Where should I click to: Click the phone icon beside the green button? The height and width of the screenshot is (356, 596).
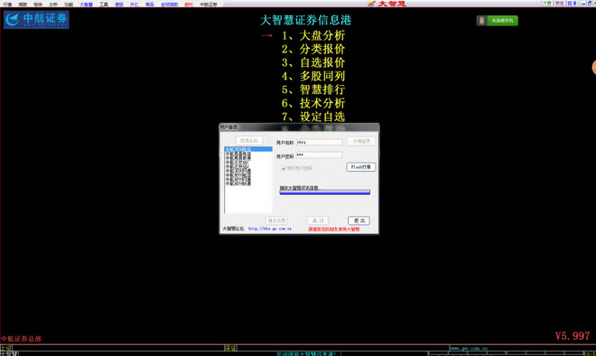point(481,21)
